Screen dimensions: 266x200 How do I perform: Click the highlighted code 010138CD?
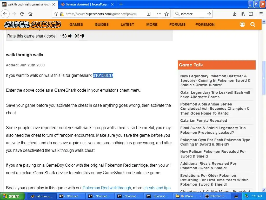tap(103, 75)
